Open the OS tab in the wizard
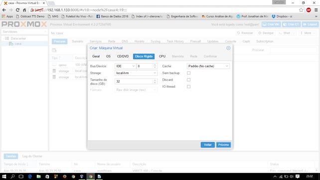 [108, 56]
